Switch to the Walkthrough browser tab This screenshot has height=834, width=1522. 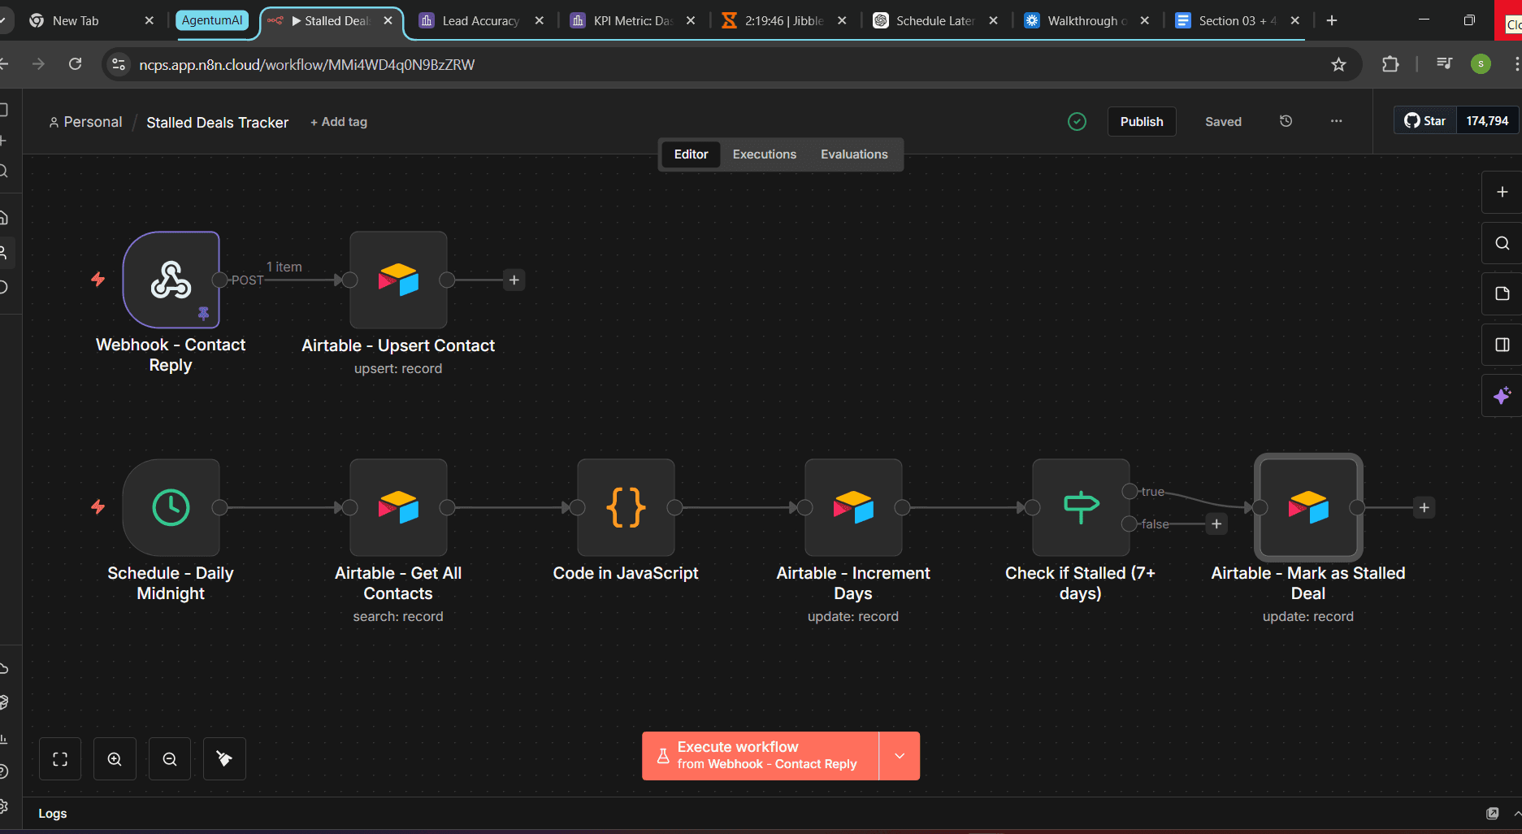point(1086,21)
